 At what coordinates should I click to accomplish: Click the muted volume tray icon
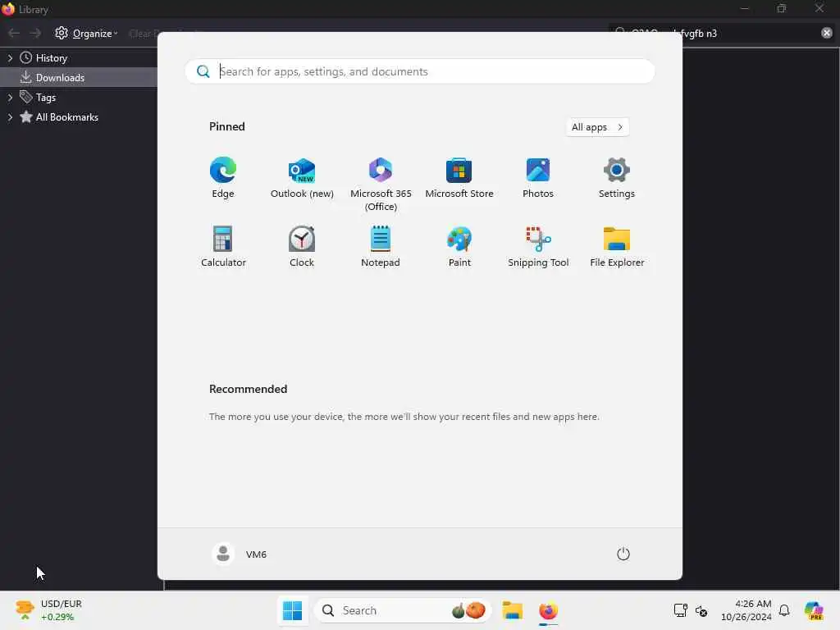[701, 610]
